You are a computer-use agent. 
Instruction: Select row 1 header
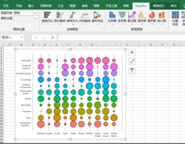pos(2,48)
